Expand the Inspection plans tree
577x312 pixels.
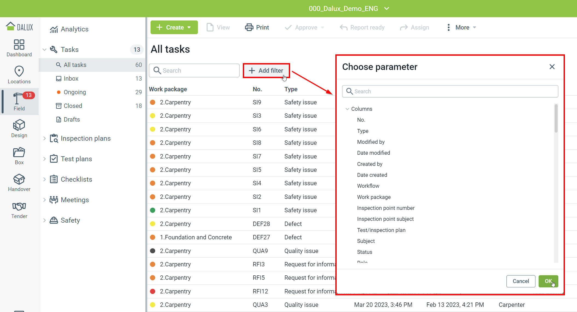point(44,139)
